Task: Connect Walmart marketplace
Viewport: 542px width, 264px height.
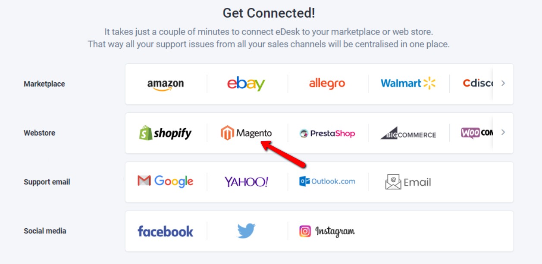Action: point(408,83)
